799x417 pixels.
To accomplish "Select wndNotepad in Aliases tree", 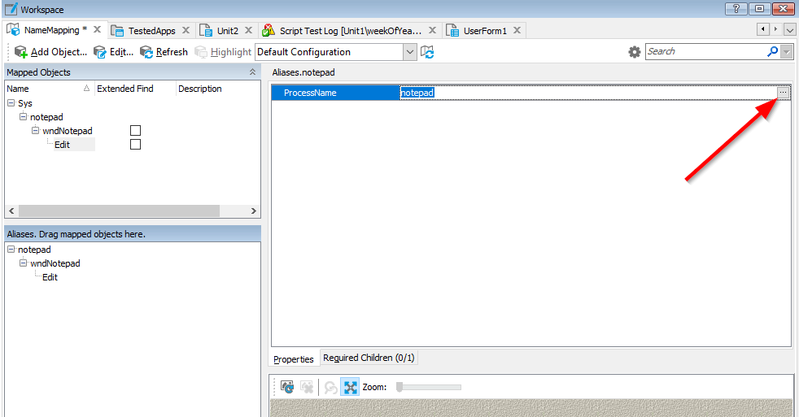I will tap(55, 263).
